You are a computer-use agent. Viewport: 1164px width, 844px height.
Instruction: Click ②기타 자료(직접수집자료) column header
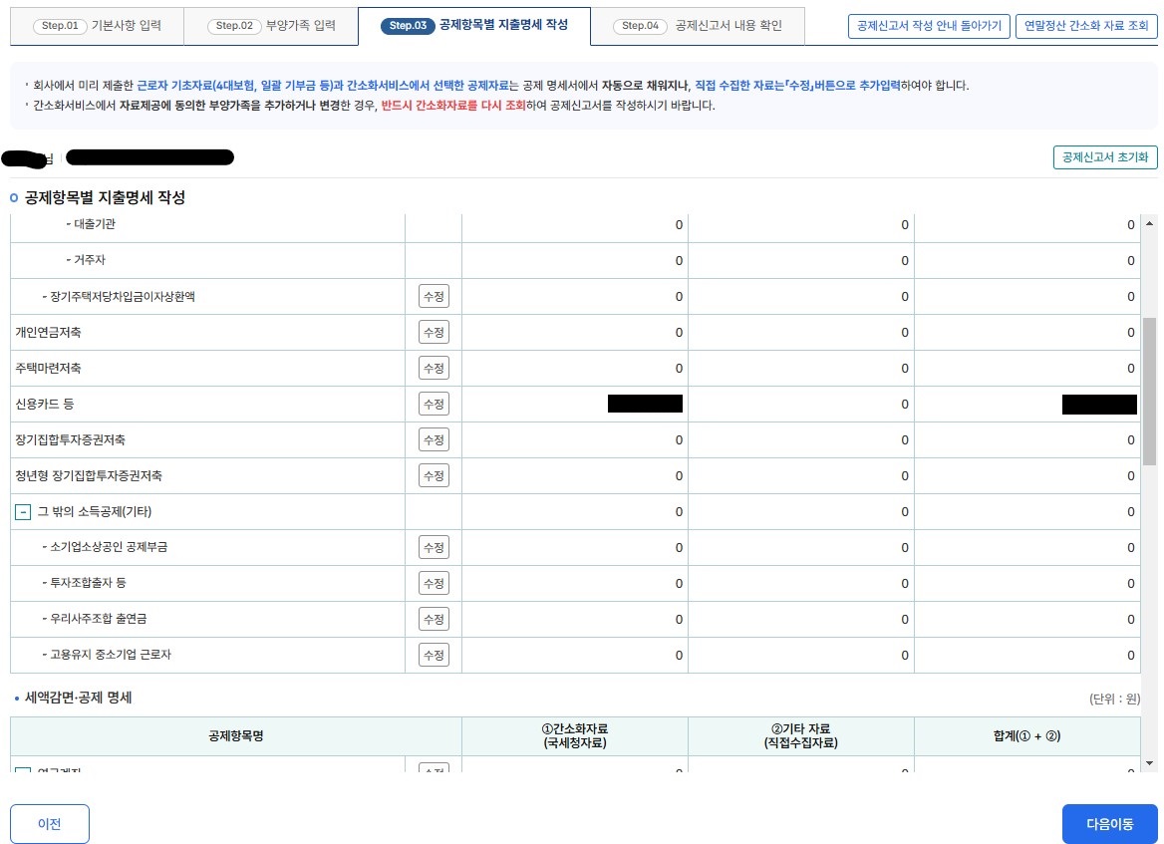tap(801, 736)
